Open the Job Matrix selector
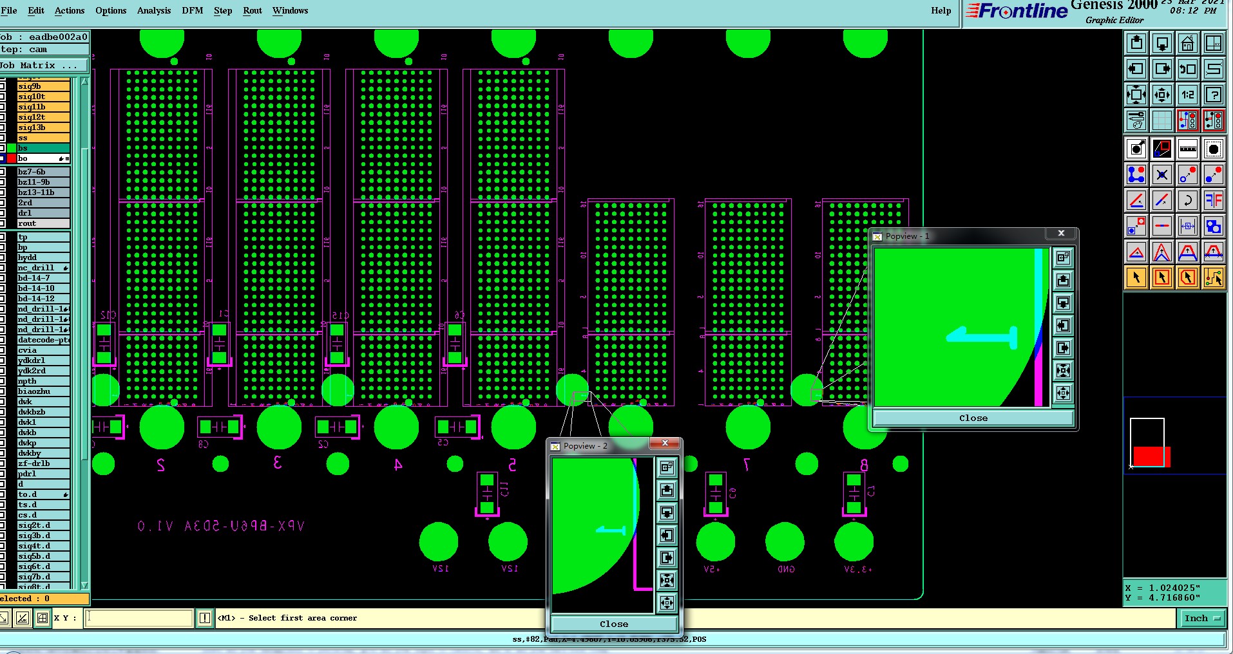This screenshot has width=1233, height=654. tap(44, 66)
